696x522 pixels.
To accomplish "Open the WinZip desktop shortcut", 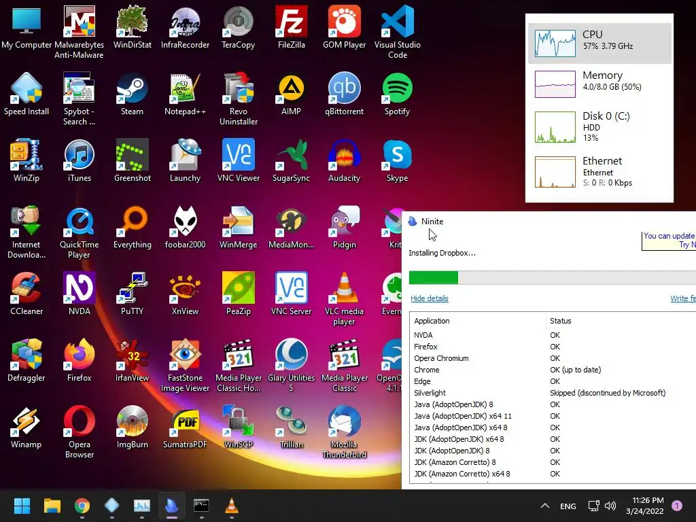I will [27, 160].
